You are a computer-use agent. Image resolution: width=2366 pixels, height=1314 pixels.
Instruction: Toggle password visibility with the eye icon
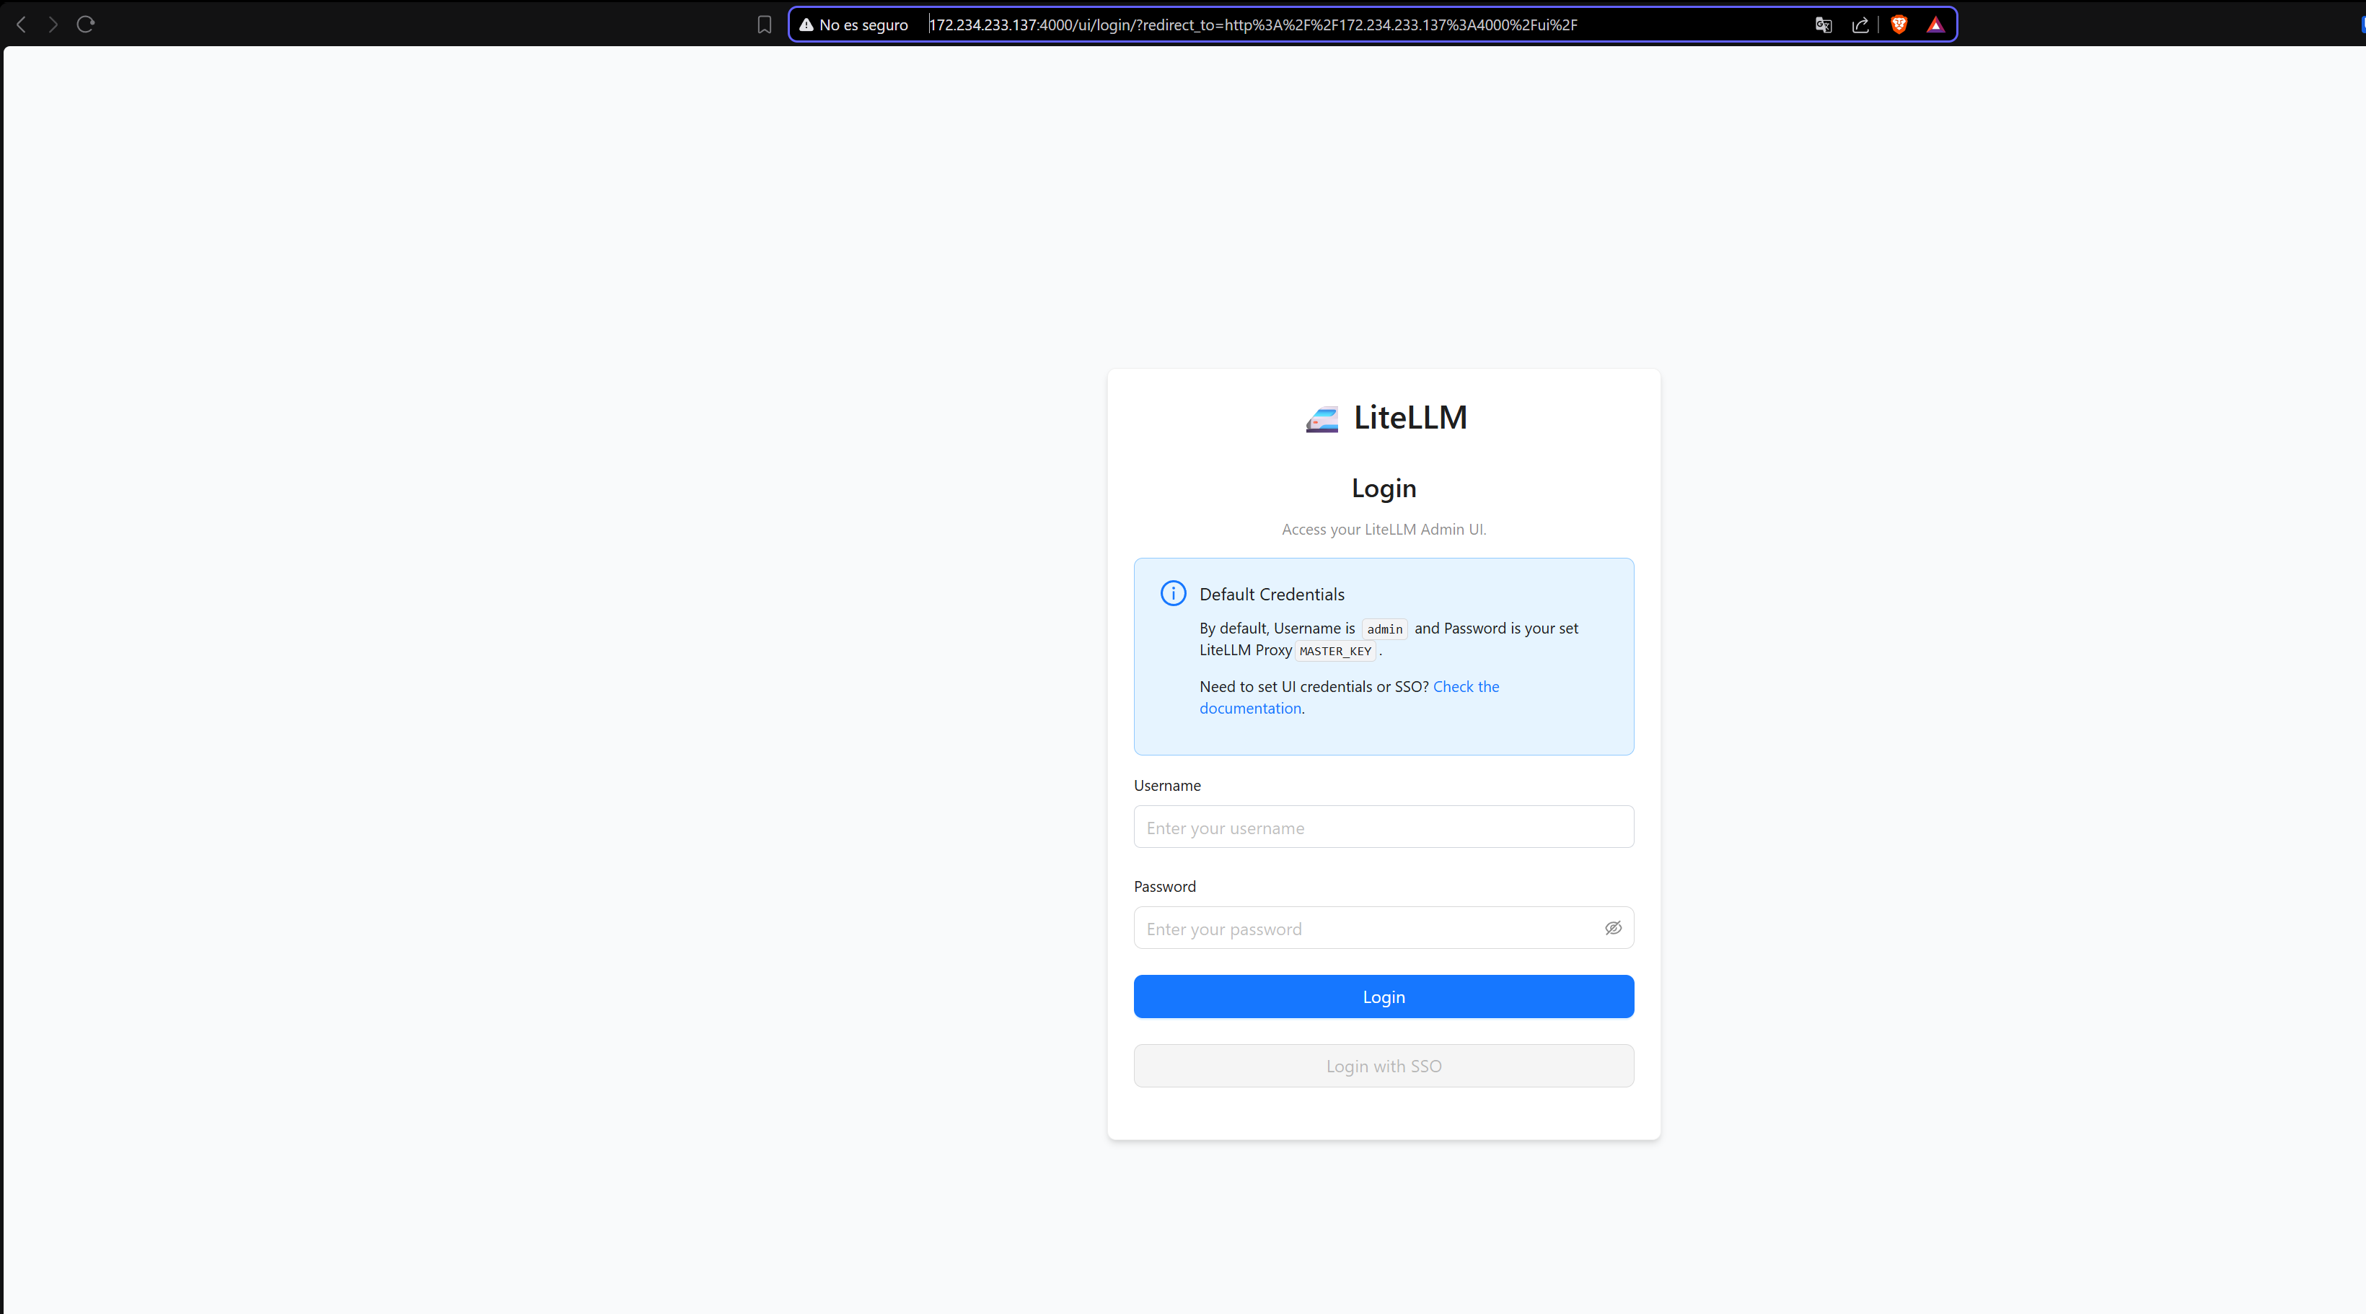point(1613,928)
